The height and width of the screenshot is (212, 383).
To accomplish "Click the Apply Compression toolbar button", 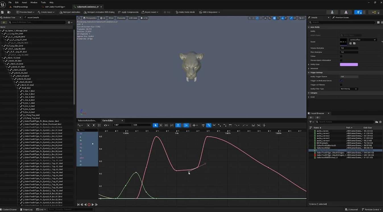I will pos(128,12).
